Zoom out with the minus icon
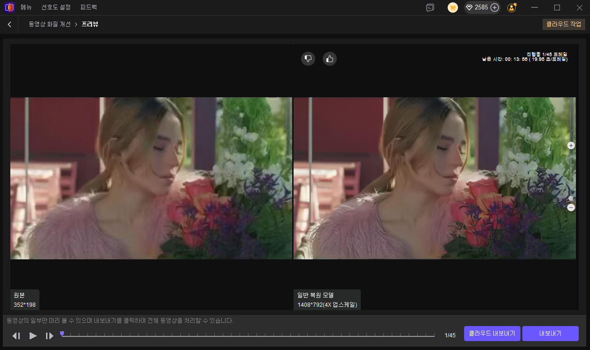 click(571, 207)
